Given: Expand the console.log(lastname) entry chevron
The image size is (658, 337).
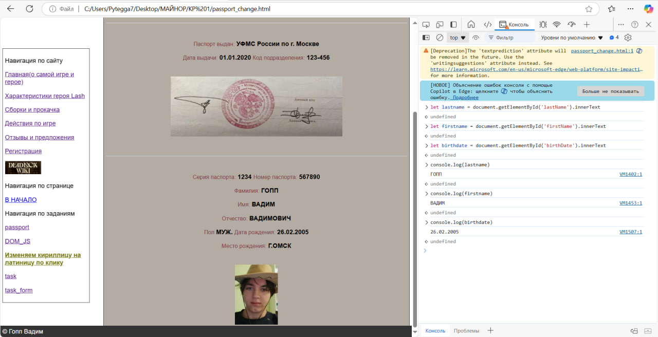Looking at the screenshot, I should click(x=426, y=165).
